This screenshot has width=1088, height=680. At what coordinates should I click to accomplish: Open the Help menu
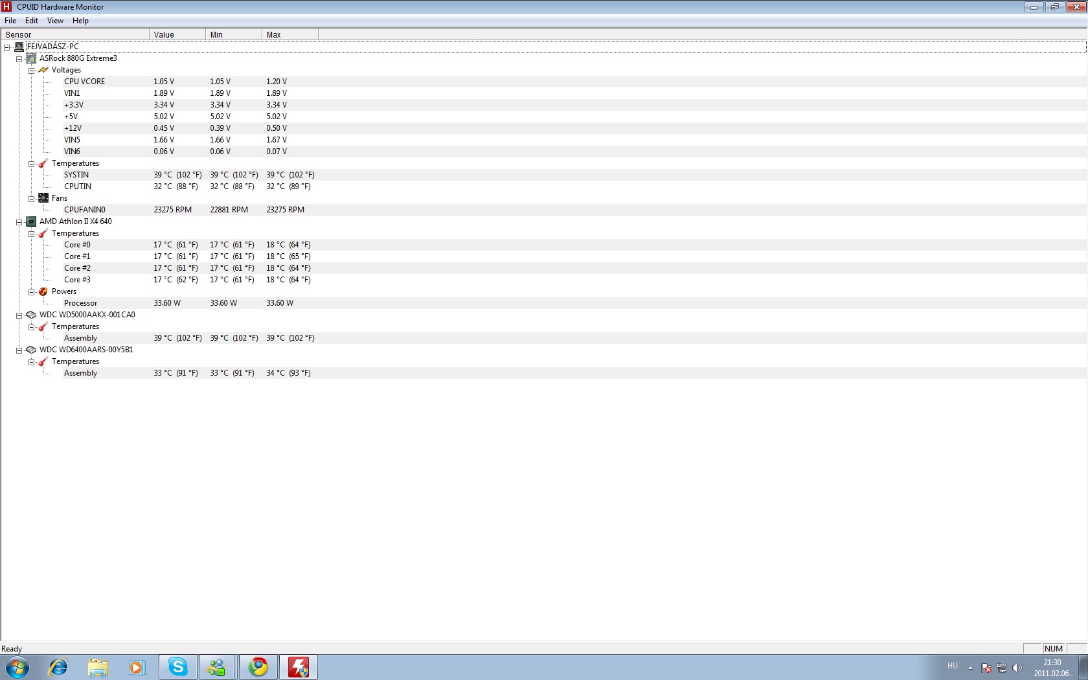80,21
